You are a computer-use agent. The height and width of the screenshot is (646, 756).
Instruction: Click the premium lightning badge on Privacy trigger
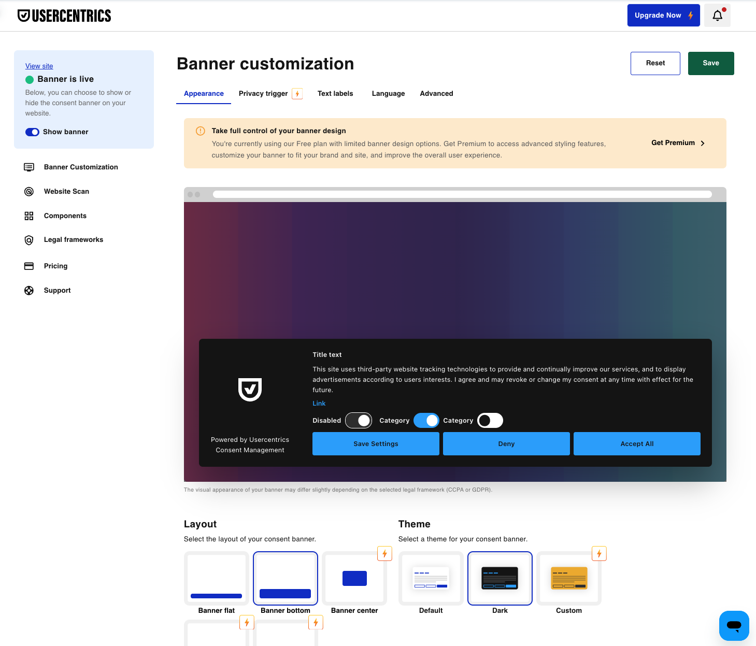(x=297, y=93)
